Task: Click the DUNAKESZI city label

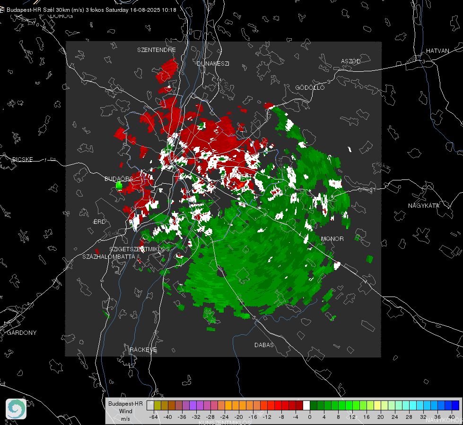Action: [x=213, y=63]
